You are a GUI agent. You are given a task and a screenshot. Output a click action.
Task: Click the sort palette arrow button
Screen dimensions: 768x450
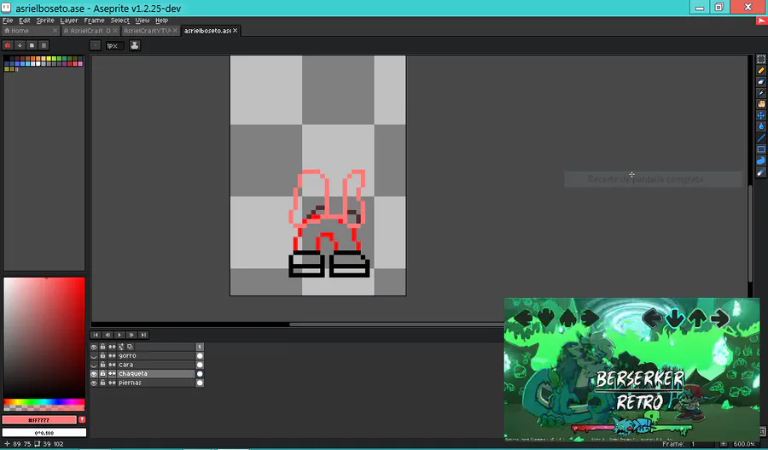(x=20, y=45)
